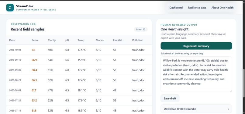Click into the summary draft text area
The image size is (245, 114).
(x=196, y=74)
